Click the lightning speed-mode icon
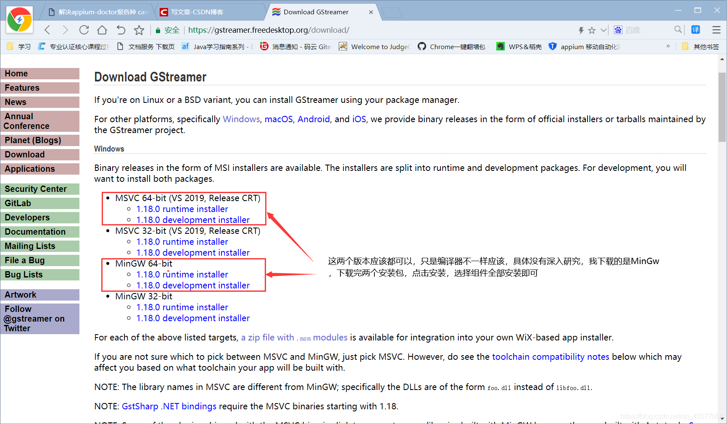The height and width of the screenshot is (424, 727). tap(581, 30)
